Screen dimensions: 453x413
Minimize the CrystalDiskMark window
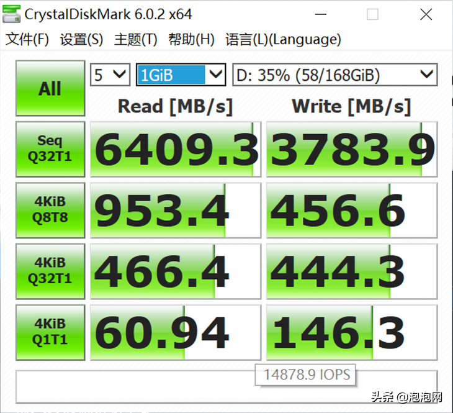point(321,14)
